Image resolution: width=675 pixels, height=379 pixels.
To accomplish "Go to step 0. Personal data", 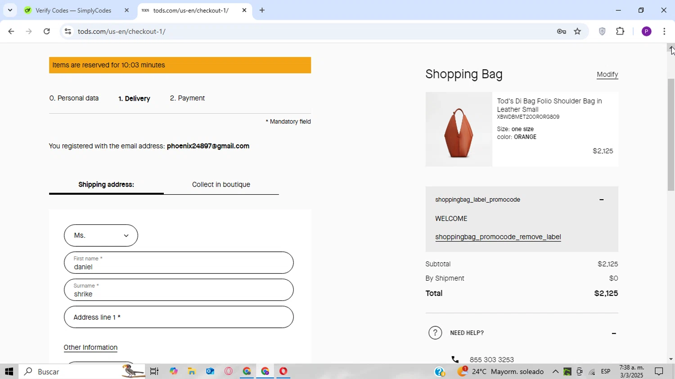I will pos(74,98).
